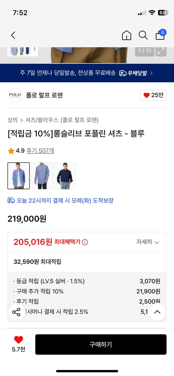The height and width of the screenshot is (376, 174).
Task: Open the shopping cart with 6 items
Action: pos(160,35)
